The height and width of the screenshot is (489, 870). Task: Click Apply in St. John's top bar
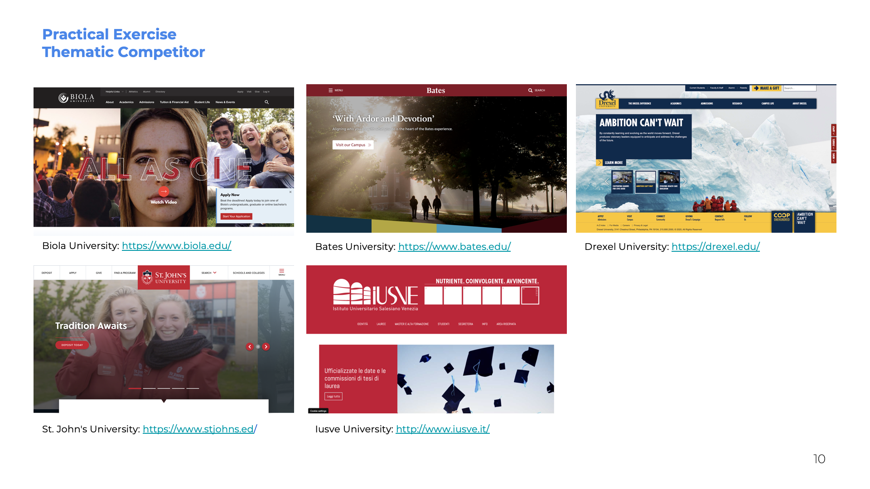point(72,273)
